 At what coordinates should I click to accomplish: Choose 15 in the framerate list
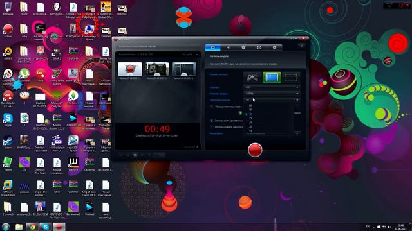click(x=250, y=131)
